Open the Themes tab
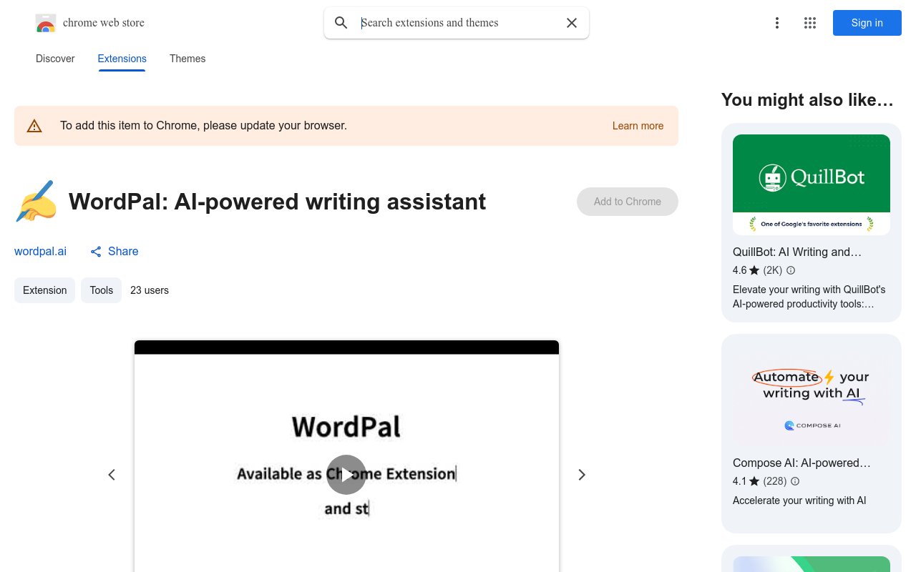Image resolution: width=916 pixels, height=572 pixels. pos(187,59)
